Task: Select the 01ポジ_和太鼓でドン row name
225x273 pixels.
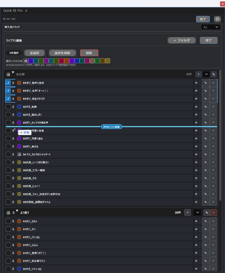Action: pos(34,261)
